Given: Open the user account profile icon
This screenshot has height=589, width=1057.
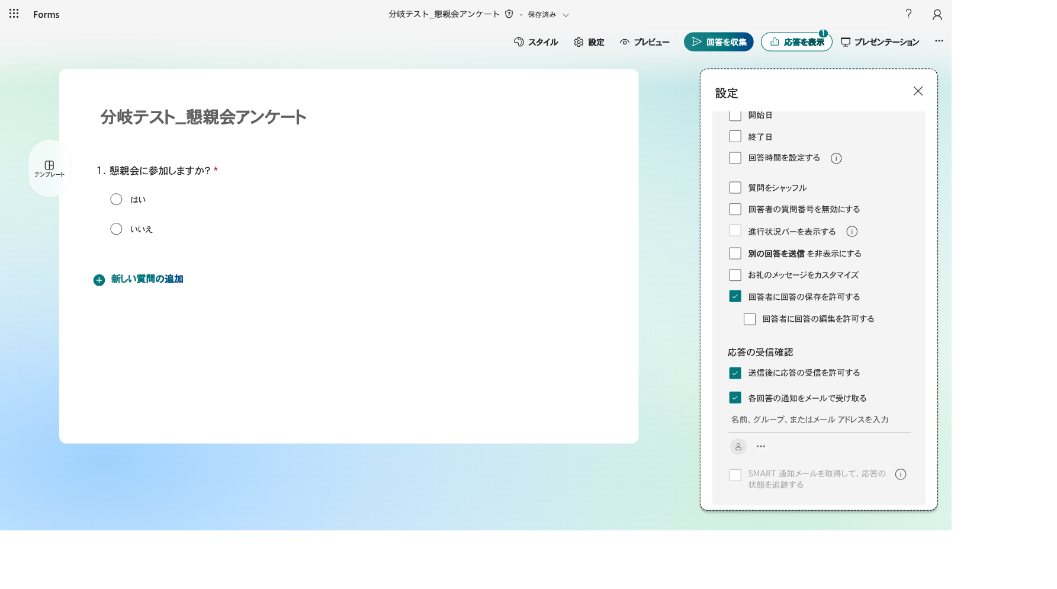Looking at the screenshot, I should point(937,14).
